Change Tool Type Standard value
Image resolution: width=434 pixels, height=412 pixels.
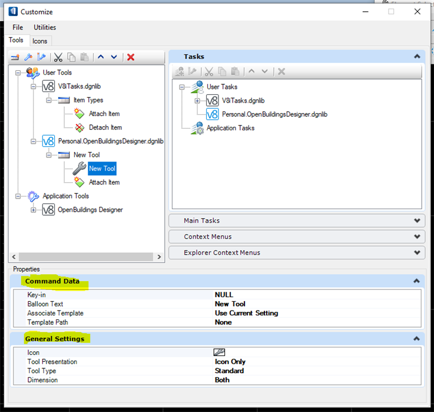[x=317, y=371]
